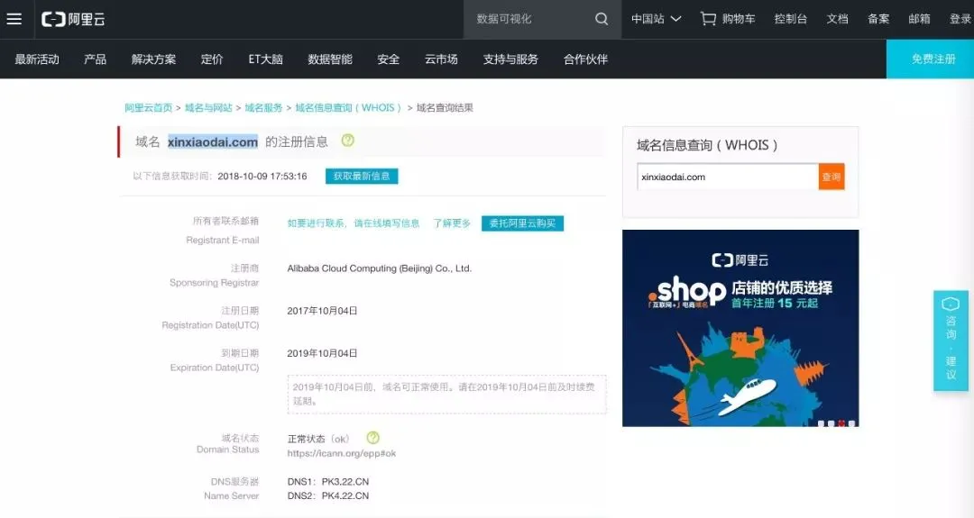Open the hamburger menu icon
The image size is (974, 518).
(14, 19)
